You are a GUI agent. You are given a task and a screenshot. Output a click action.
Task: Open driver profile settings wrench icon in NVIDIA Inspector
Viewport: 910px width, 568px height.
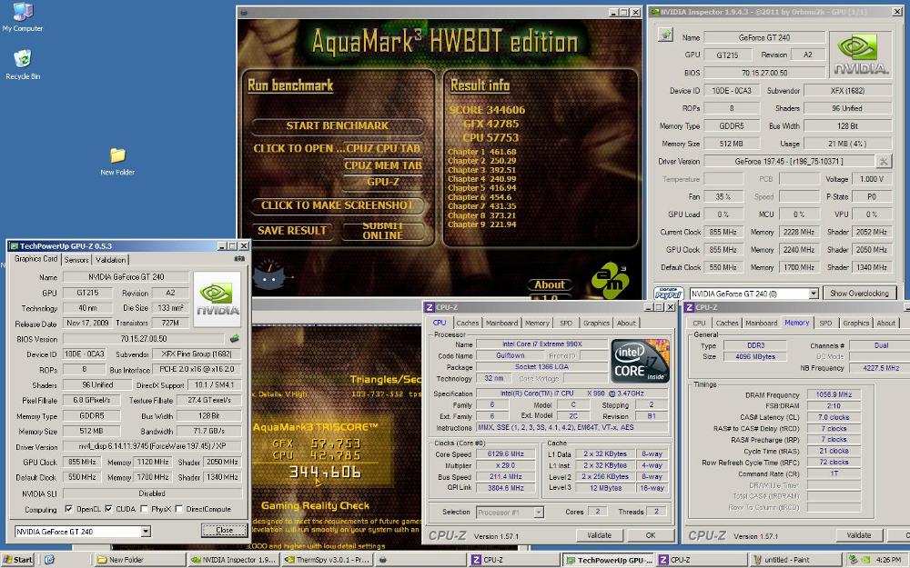[883, 161]
